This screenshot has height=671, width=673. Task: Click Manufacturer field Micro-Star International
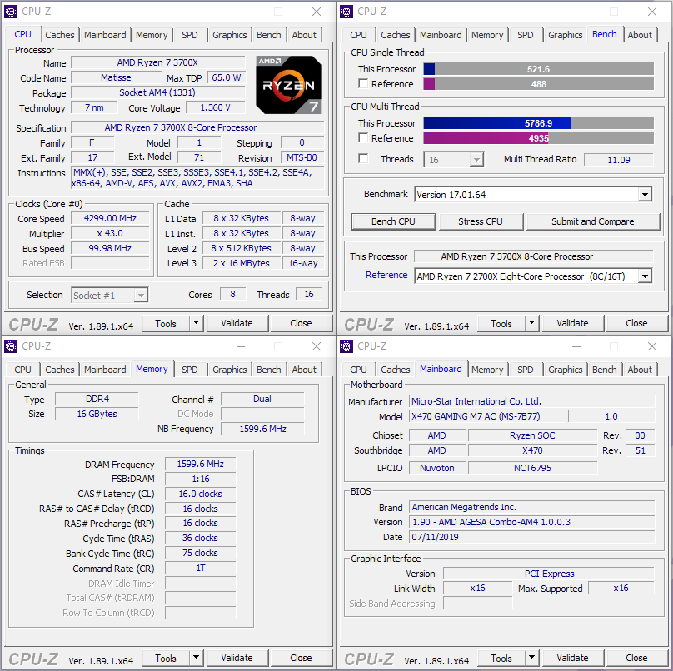[532, 401]
